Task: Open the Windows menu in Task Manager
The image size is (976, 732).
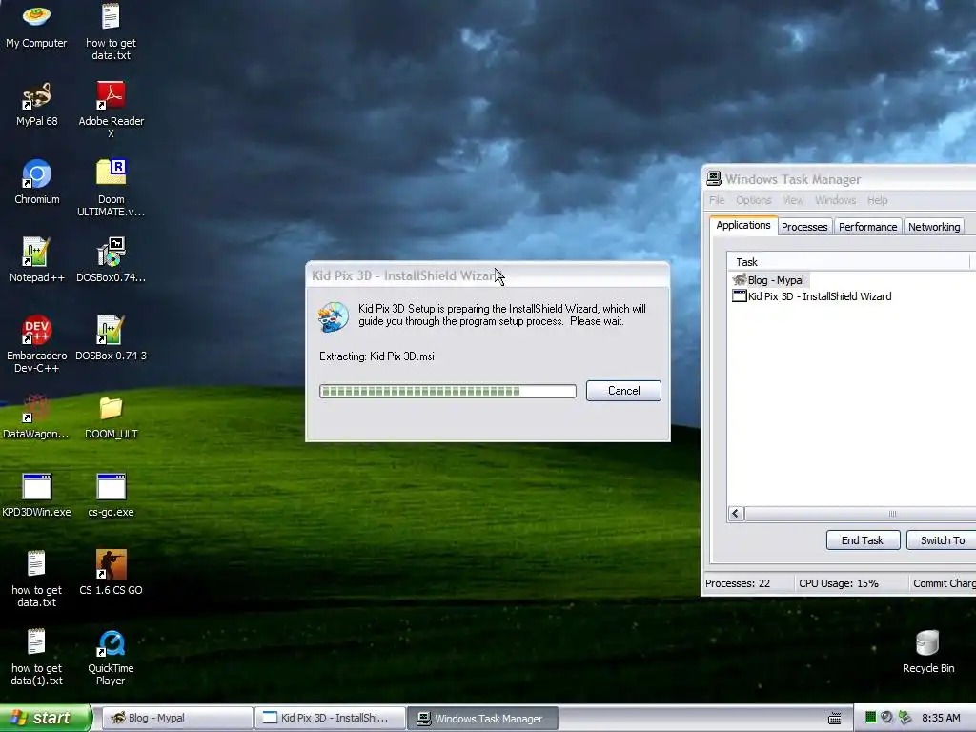Action: (835, 200)
